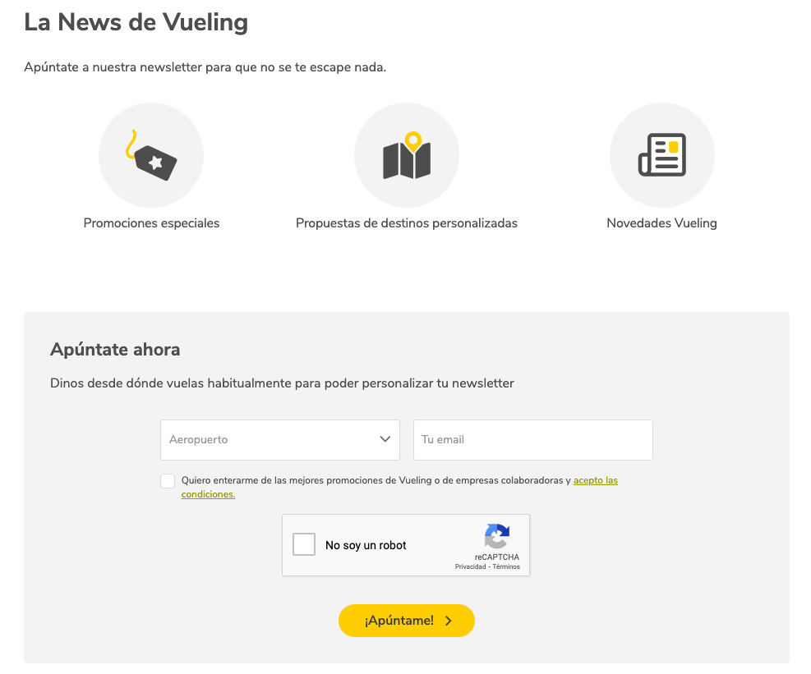The width and height of the screenshot is (811, 674).
Task: Click 'Apúntate a nuestra newsletter' sentence
Action: [205, 67]
